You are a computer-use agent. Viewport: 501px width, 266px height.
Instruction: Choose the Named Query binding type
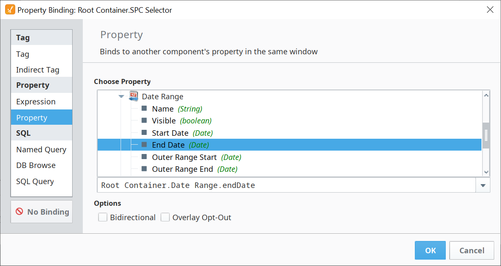click(x=41, y=150)
